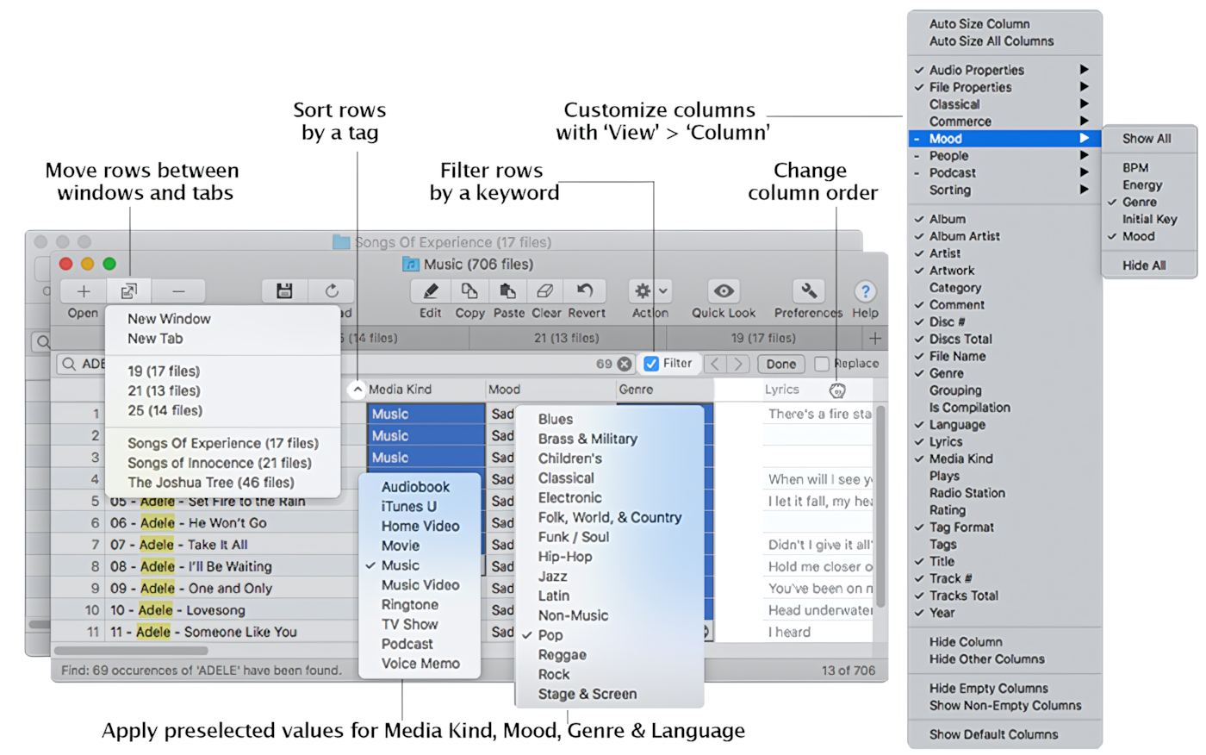Click the Revert undo-arrow icon
1206x755 pixels.
tap(585, 292)
